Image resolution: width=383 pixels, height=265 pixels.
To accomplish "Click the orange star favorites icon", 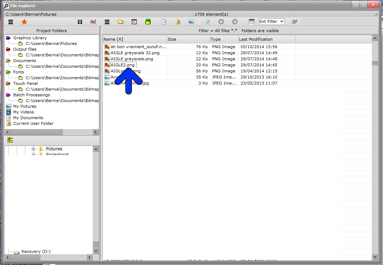I will (24, 22).
